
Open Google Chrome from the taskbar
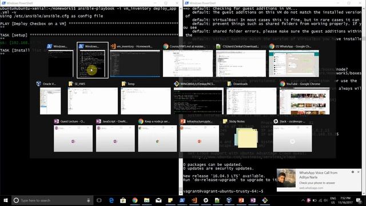(x=135, y=200)
